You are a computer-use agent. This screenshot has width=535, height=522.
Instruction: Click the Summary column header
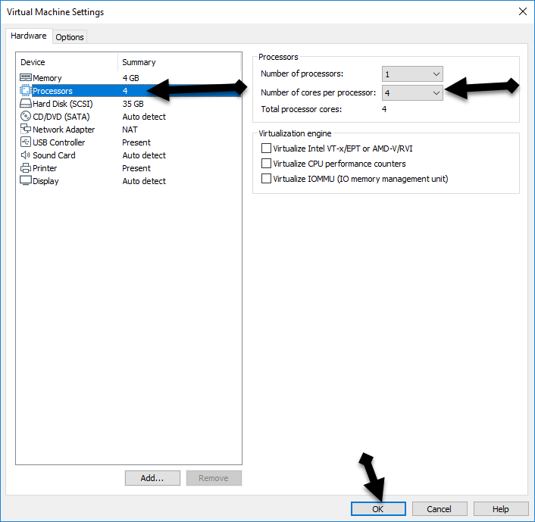pos(139,62)
